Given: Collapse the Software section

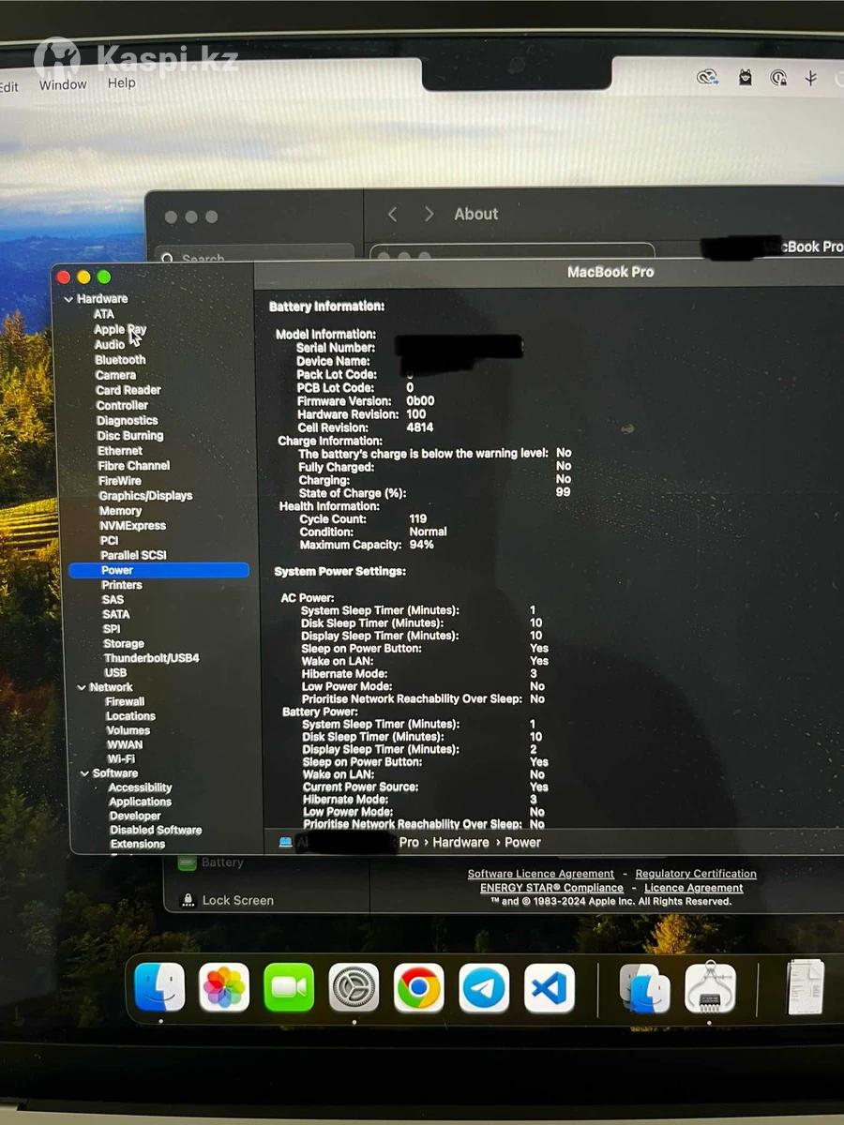Looking at the screenshot, I should click(x=83, y=773).
